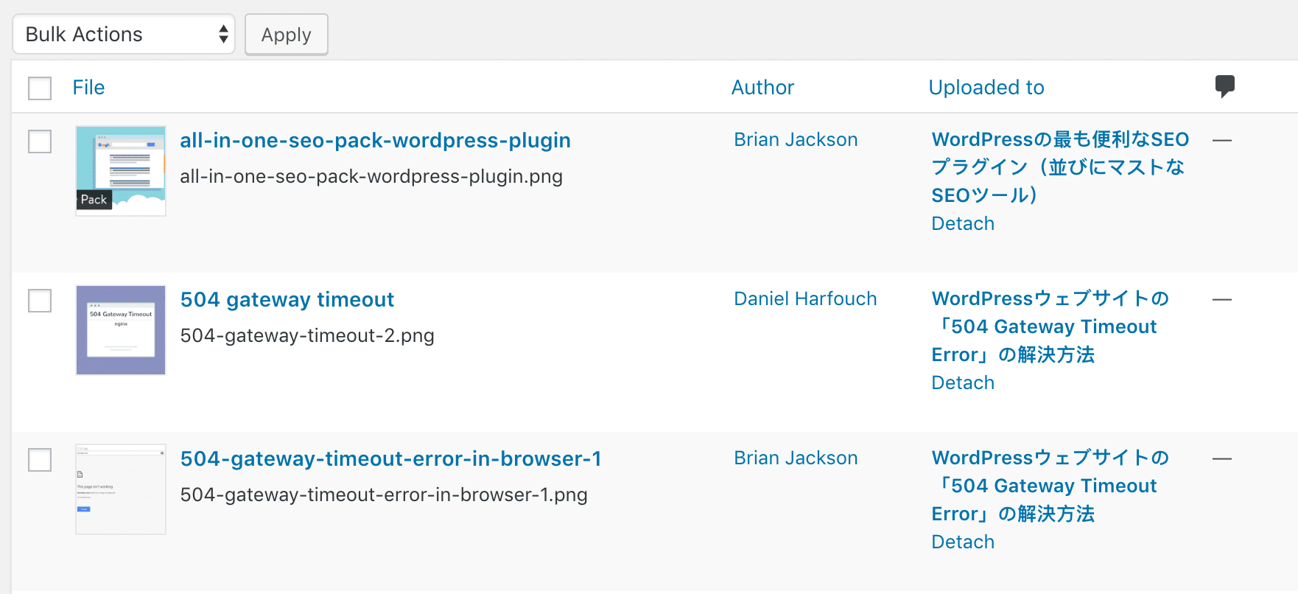This screenshot has height=594, width=1298.
Task: Open the 504 gateway timeout title link
Action: (x=287, y=299)
